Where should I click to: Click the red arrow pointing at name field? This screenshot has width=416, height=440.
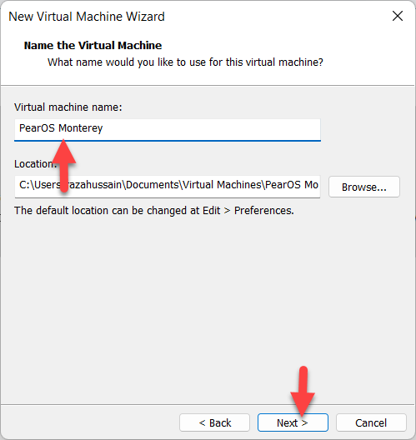coord(64,165)
